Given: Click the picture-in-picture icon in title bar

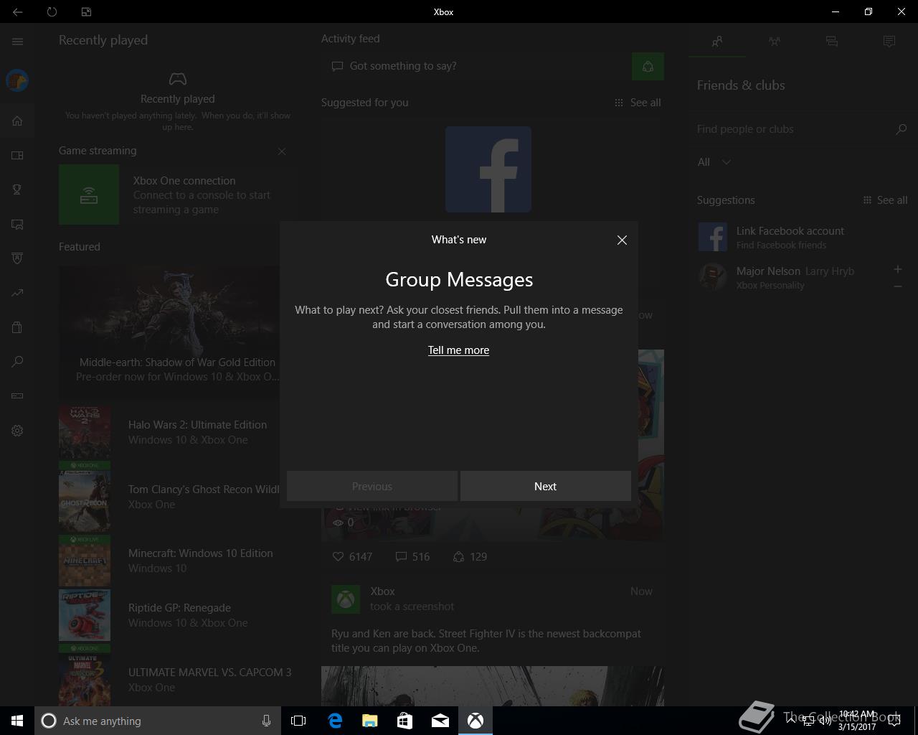Looking at the screenshot, I should click(86, 11).
